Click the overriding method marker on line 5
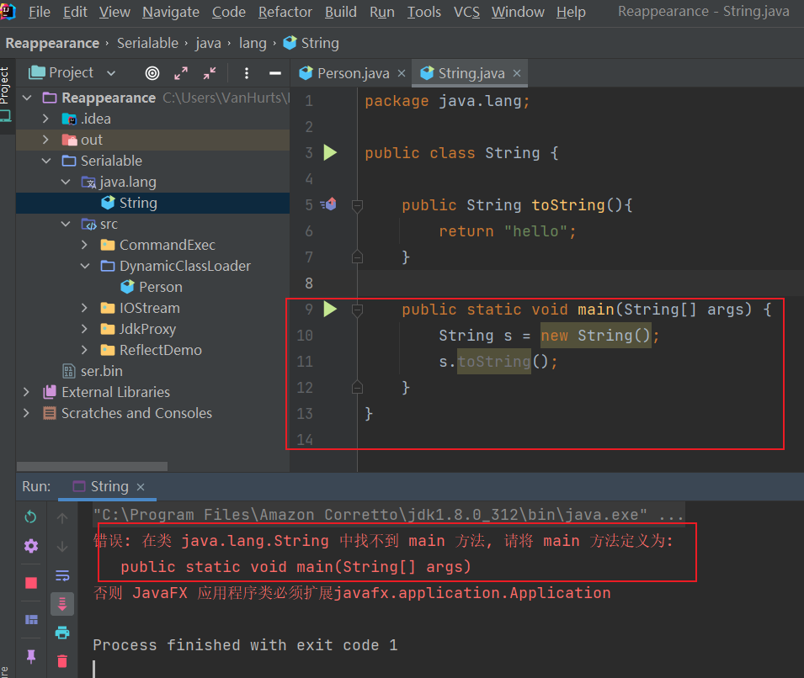The width and height of the screenshot is (804, 678). [330, 204]
